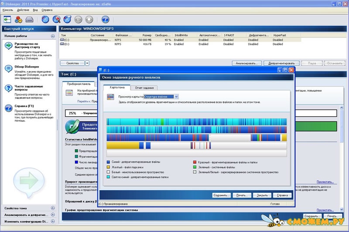Open the Справка menu
The image size is (349, 232).
pyautogui.click(x=47, y=10)
